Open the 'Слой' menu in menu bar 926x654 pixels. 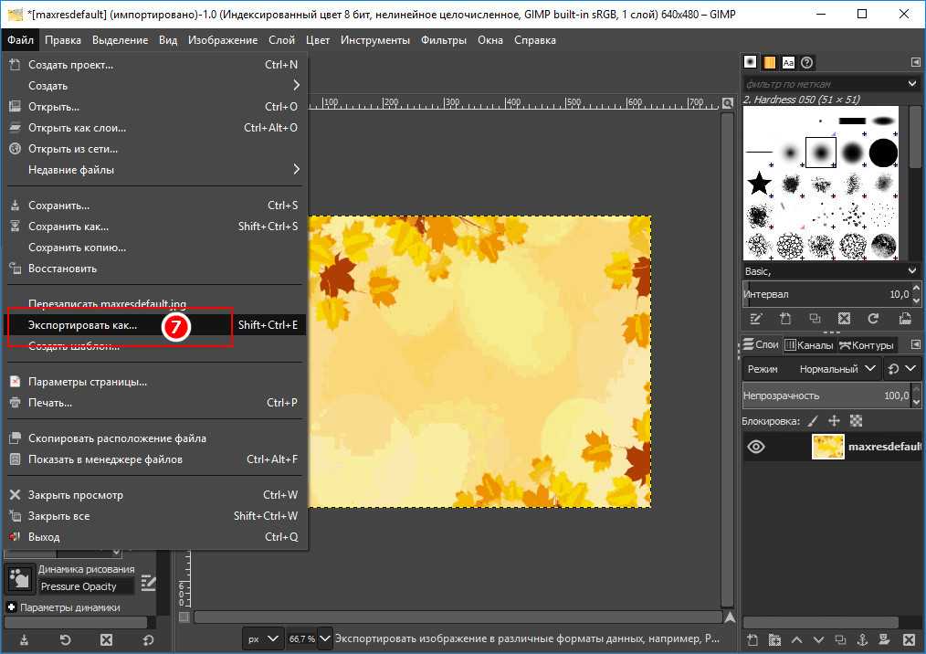281,40
